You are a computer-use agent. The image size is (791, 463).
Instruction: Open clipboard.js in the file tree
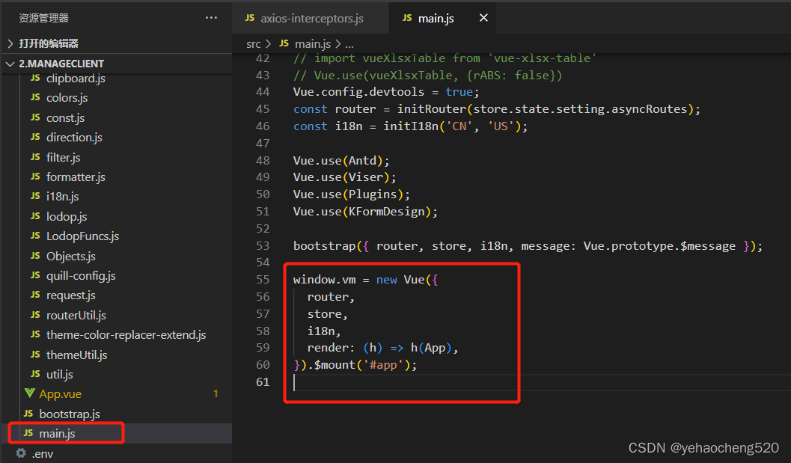tap(76, 79)
